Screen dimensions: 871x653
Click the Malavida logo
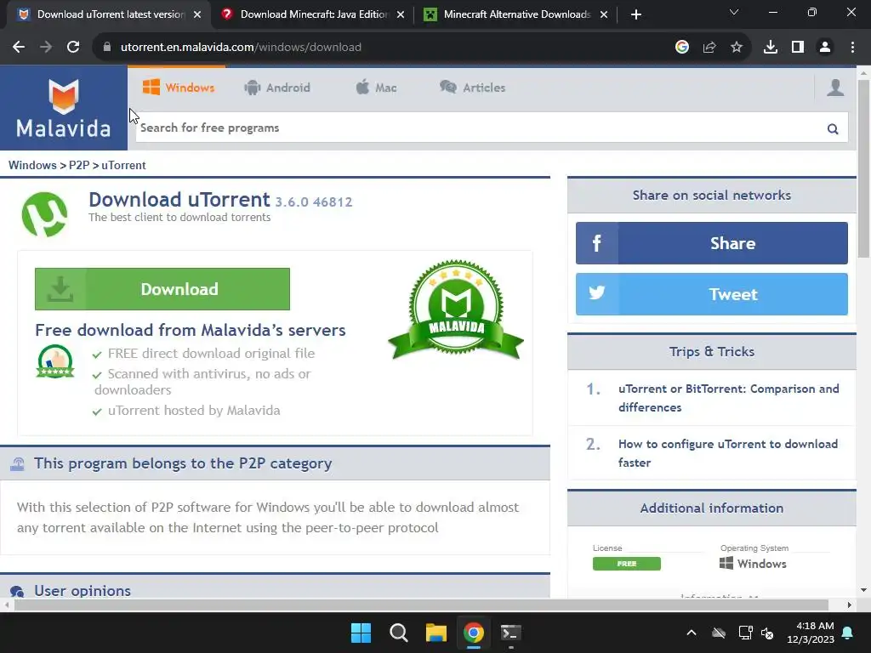coord(63,108)
